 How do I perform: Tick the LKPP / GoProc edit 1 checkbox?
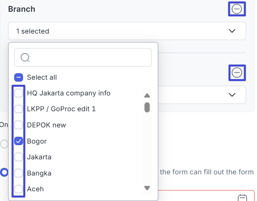pyautogui.click(x=19, y=109)
